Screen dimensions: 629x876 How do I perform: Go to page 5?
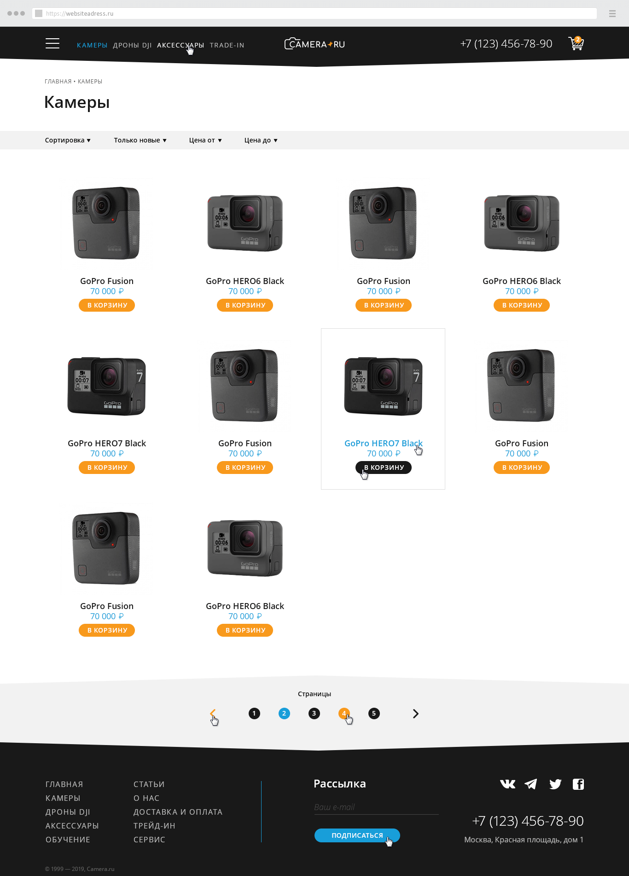tap(374, 713)
